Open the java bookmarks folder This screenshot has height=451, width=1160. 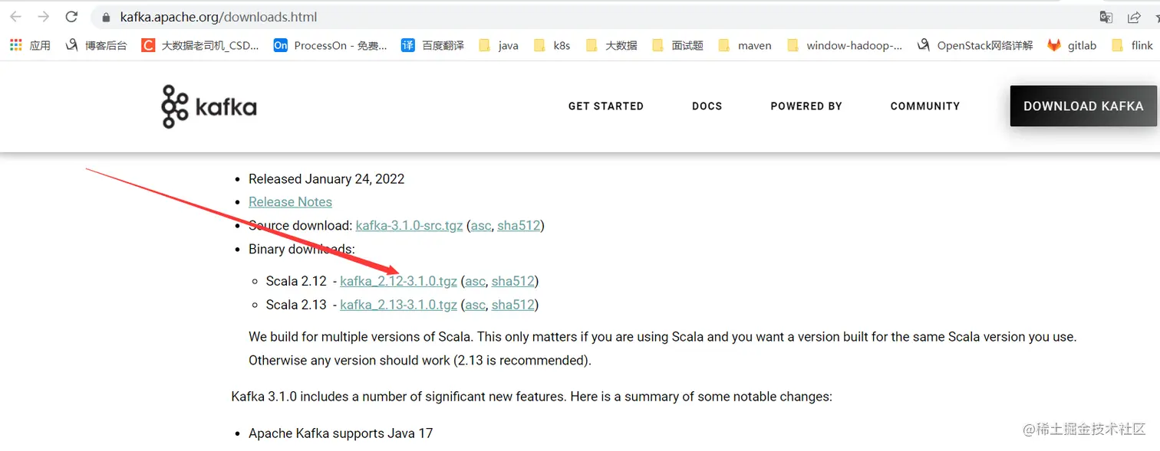(x=498, y=45)
